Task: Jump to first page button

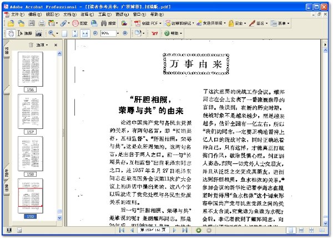Action: click(122, 230)
